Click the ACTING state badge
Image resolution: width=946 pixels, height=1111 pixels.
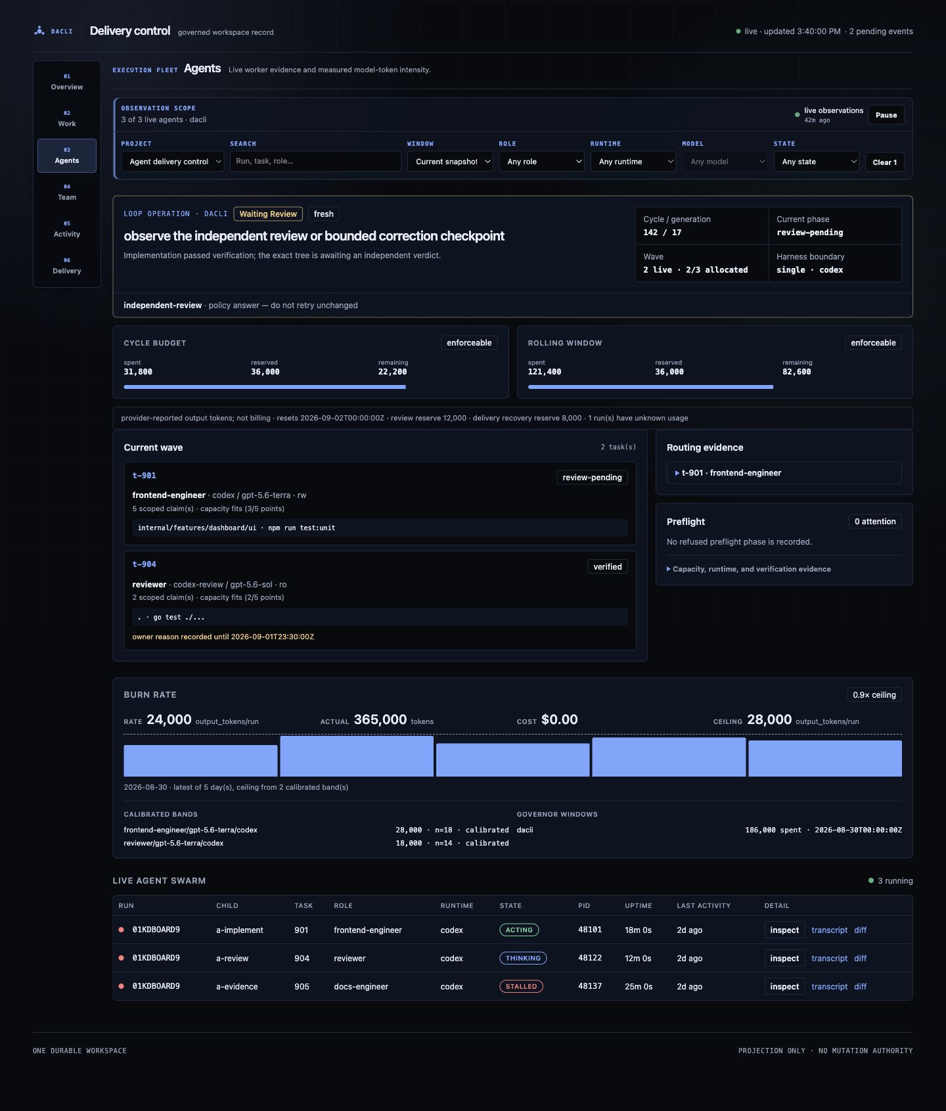coord(519,930)
